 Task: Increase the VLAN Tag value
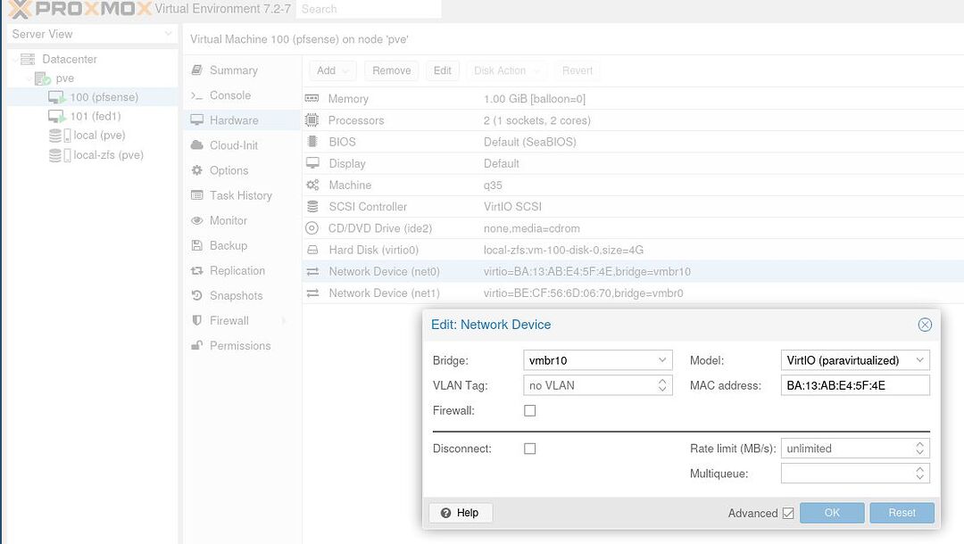662,381
